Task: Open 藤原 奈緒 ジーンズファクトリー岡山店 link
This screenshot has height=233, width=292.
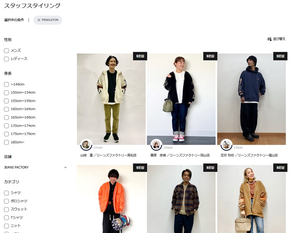Action: tap(180, 155)
